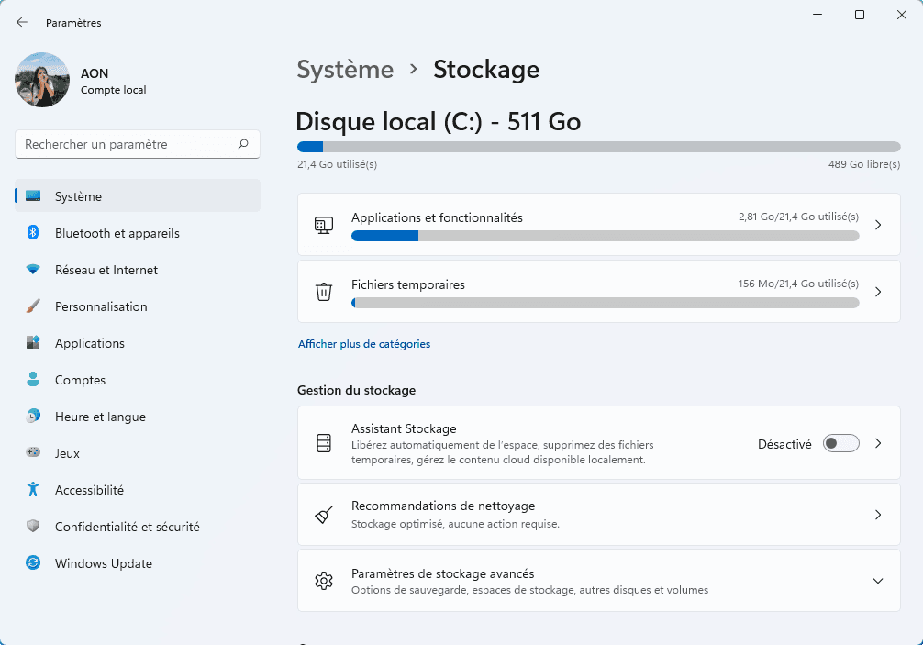
Task: Click the Bluetooth et appareils icon
Action: pos(33,233)
